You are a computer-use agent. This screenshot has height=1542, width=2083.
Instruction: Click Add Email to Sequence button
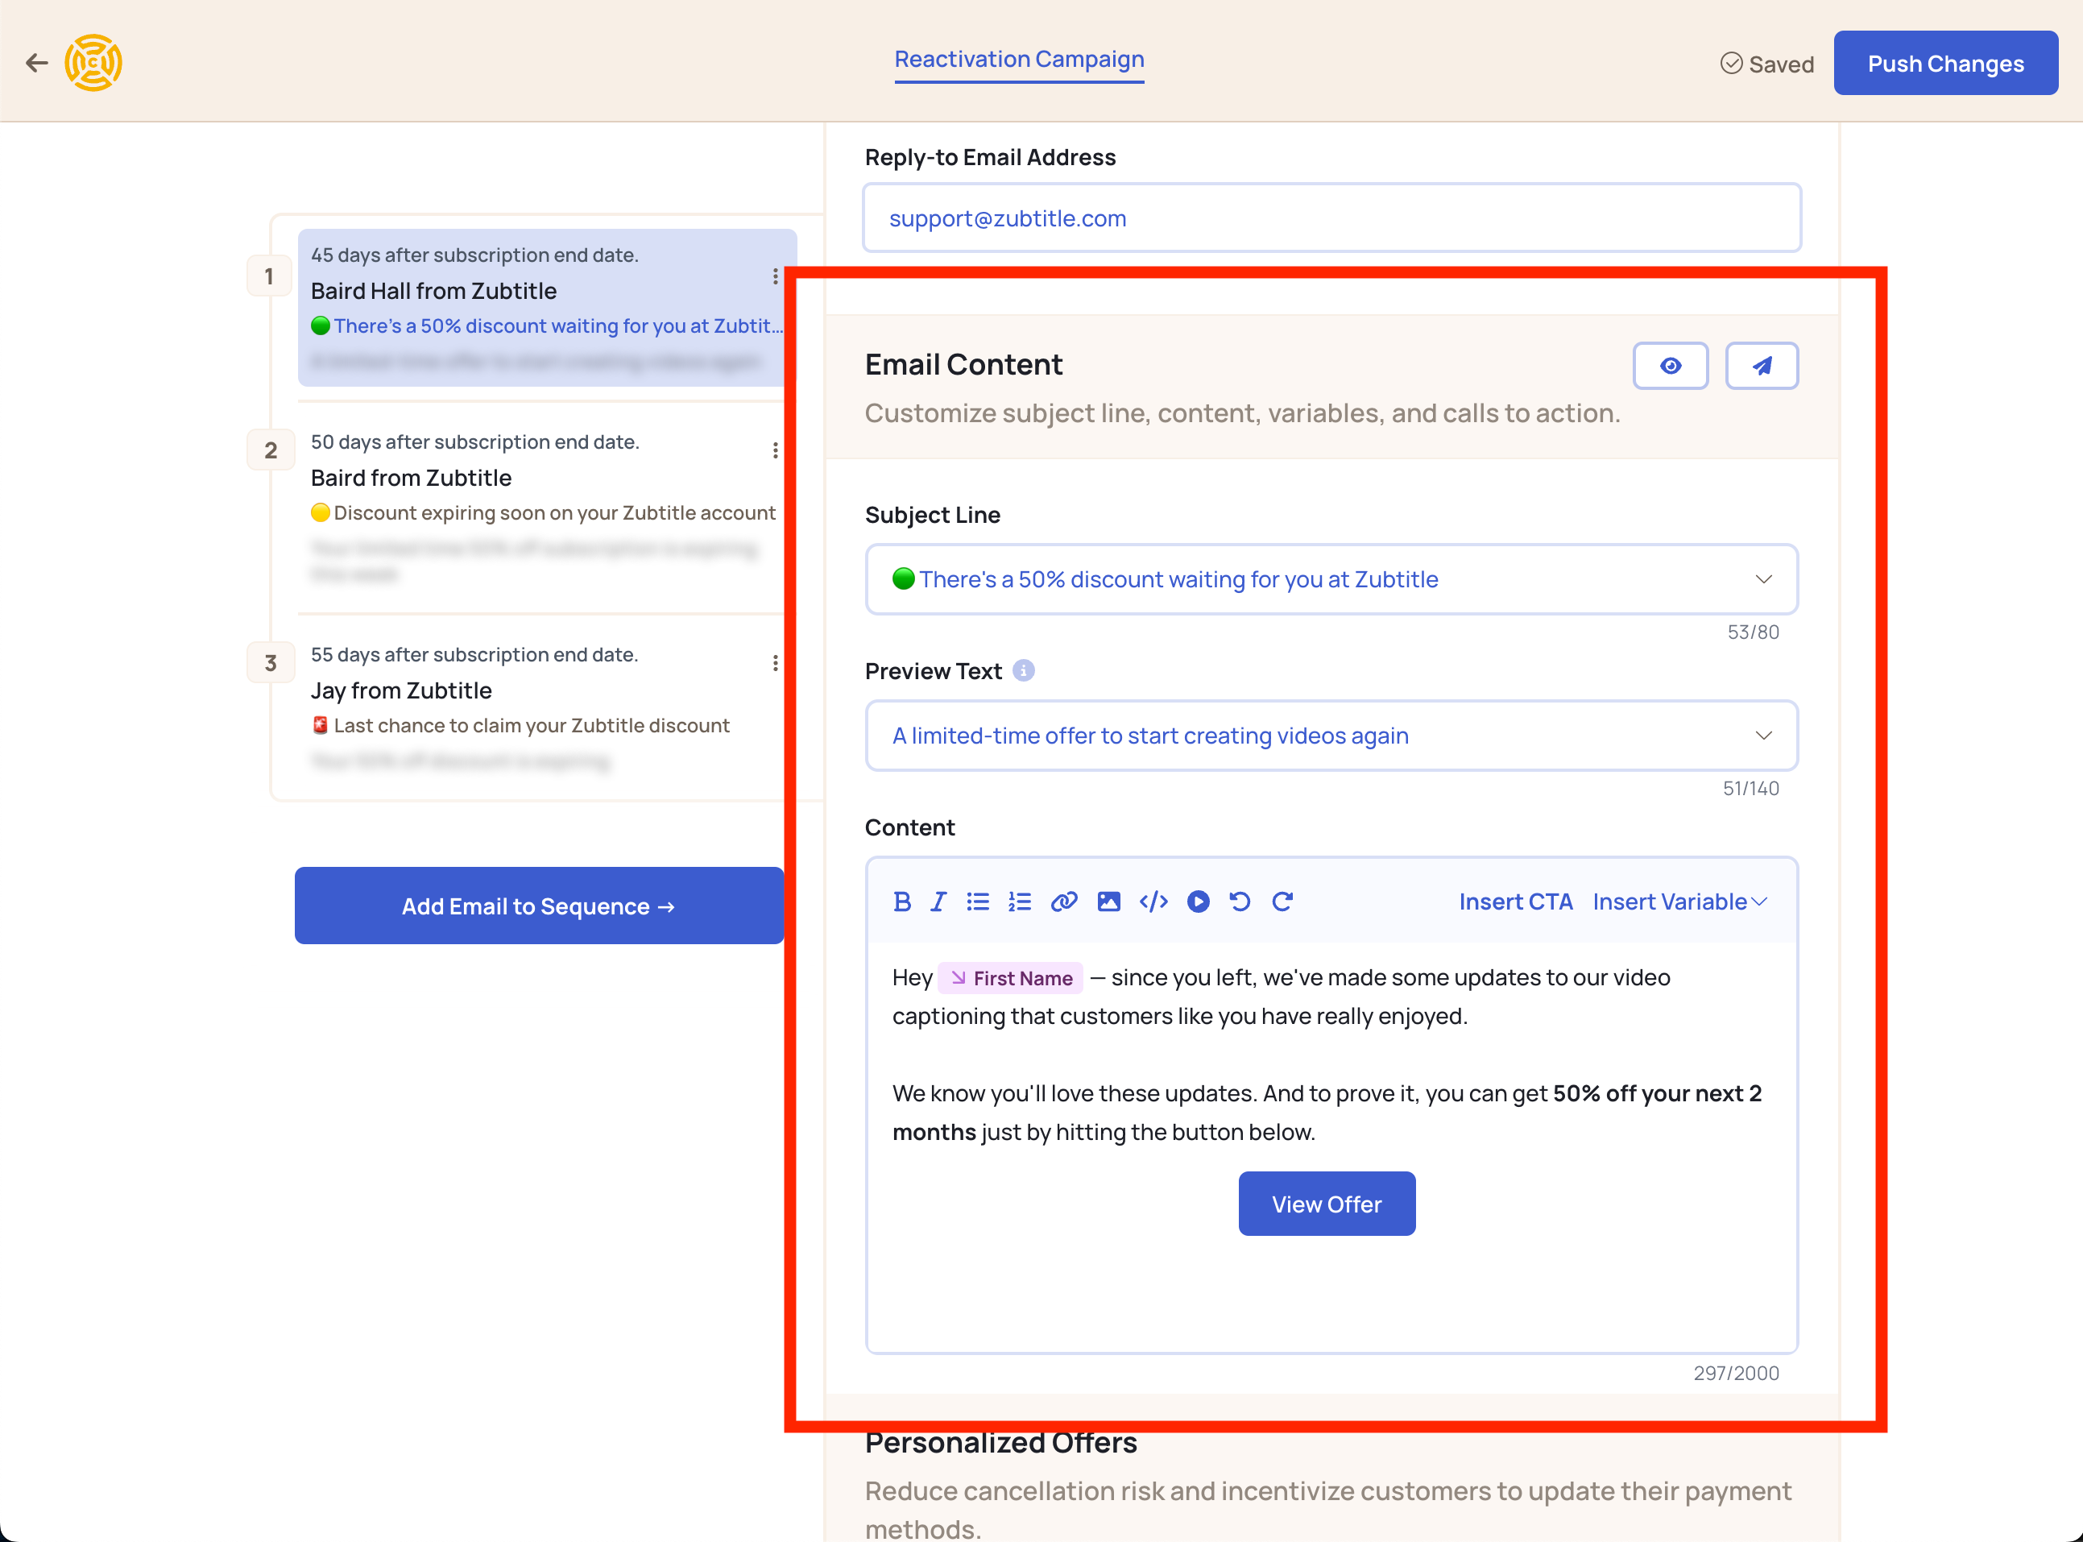click(x=540, y=906)
